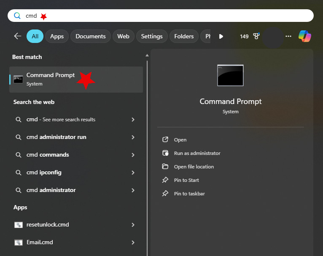Open the three-dot more options menu
Image resolution: width=323 pixels, height=256 pixels.
pos(288,36)
